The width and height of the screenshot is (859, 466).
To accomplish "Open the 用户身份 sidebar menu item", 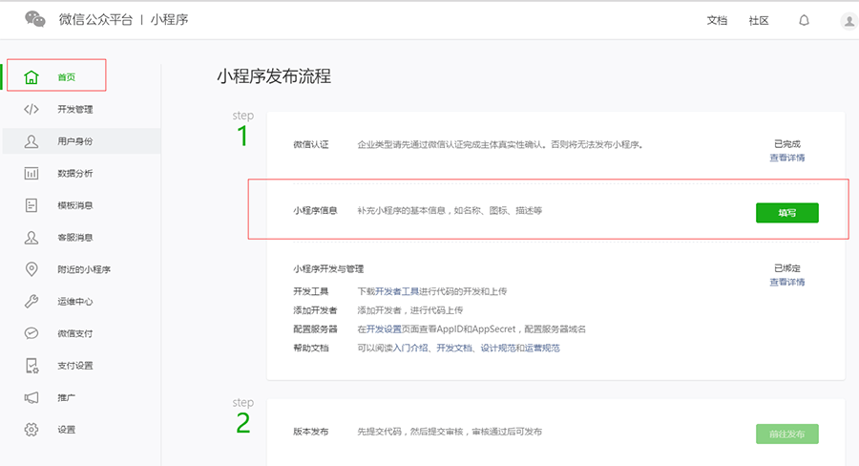I will click(74, 141).
